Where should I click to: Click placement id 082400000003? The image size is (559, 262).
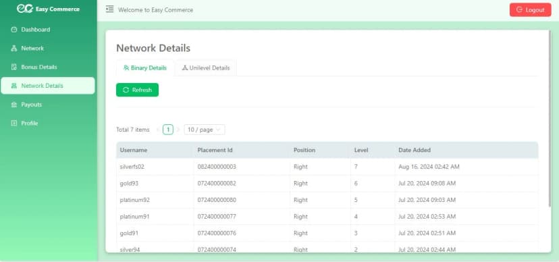coord(217,167)
